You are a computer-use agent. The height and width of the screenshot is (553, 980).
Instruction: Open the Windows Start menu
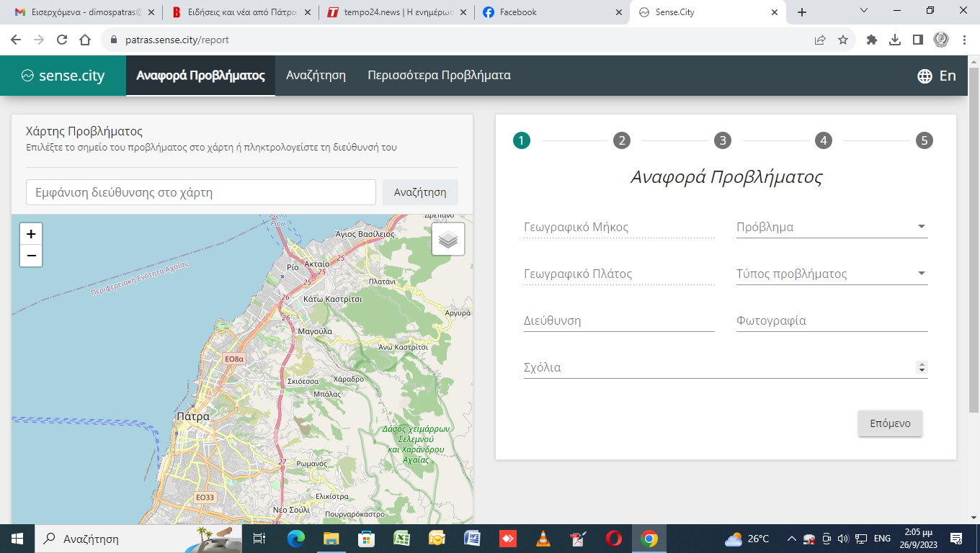click(17, 539)
